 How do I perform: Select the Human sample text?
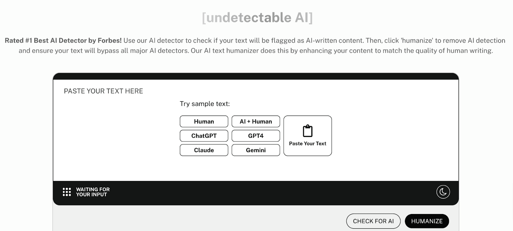coord(204,121)
